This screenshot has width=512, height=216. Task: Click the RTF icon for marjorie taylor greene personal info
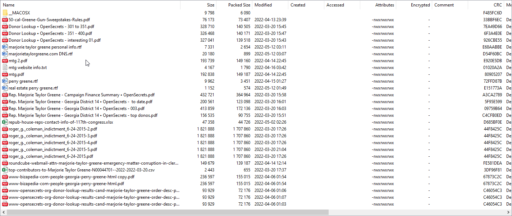tap(5, 47)
